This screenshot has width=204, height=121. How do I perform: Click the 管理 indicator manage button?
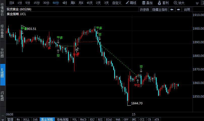(10, 119)
